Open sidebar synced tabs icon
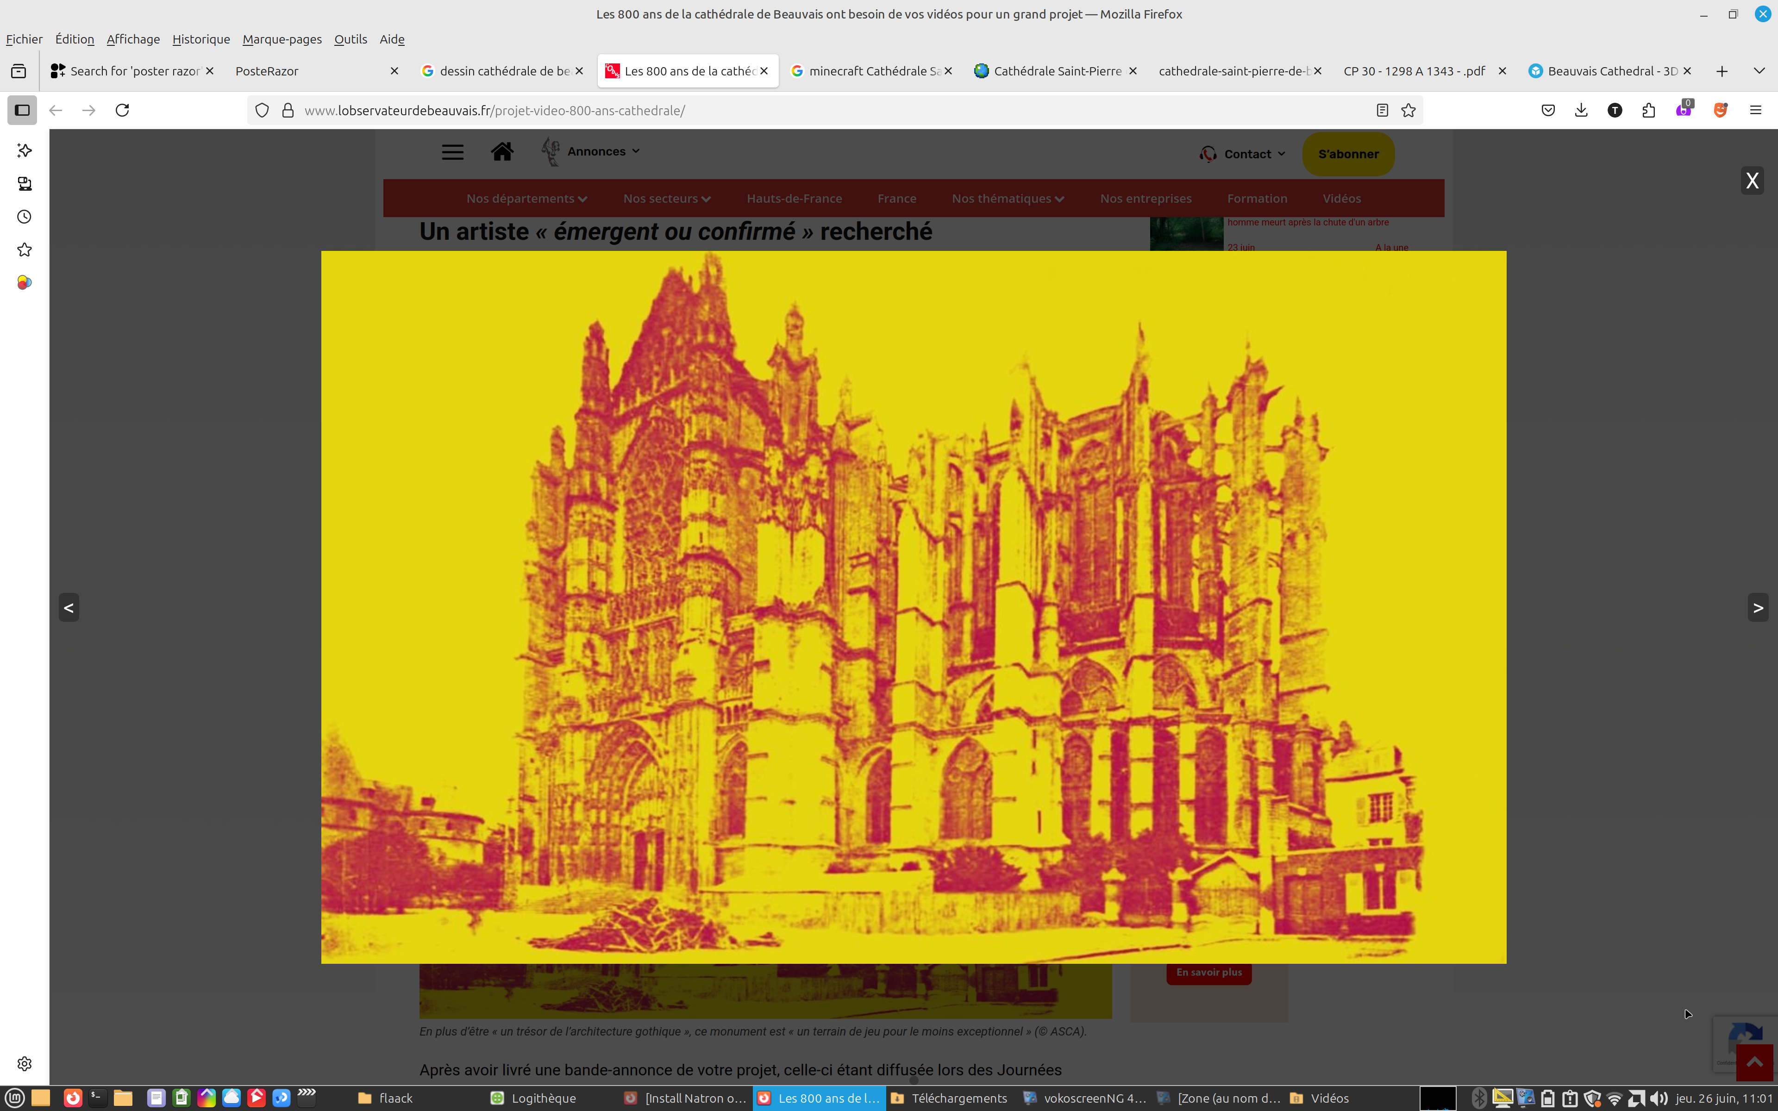Screen dimensions: 1778x1111 coord(24,184)
